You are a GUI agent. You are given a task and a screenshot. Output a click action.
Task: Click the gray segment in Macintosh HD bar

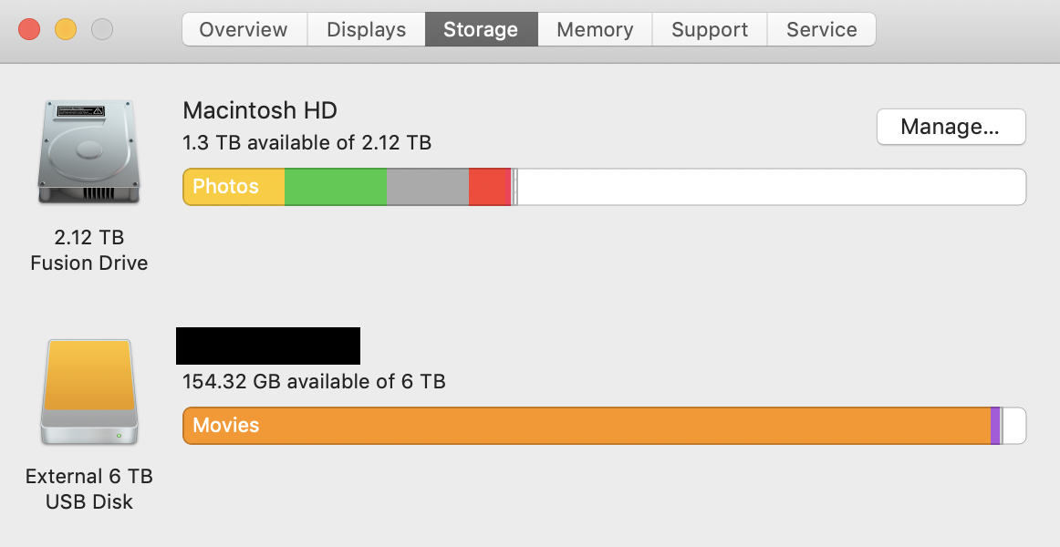(427, 187)
